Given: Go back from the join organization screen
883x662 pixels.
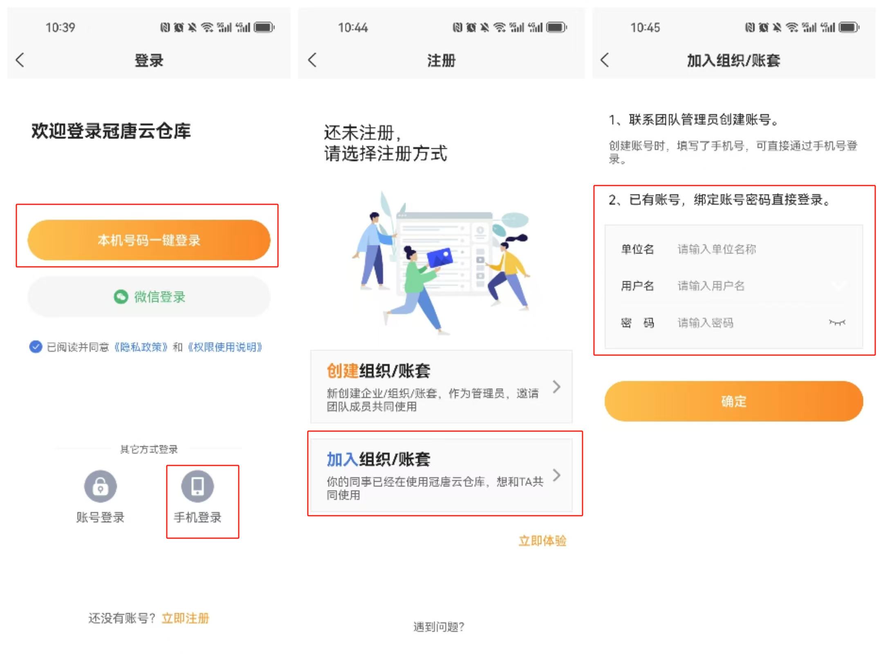Looking at the screenshot, I should [x=605, y=60].
